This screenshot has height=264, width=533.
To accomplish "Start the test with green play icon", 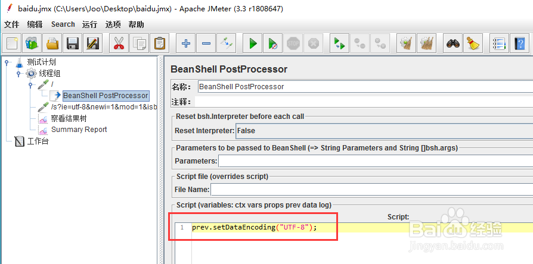I will pos(253,43).
